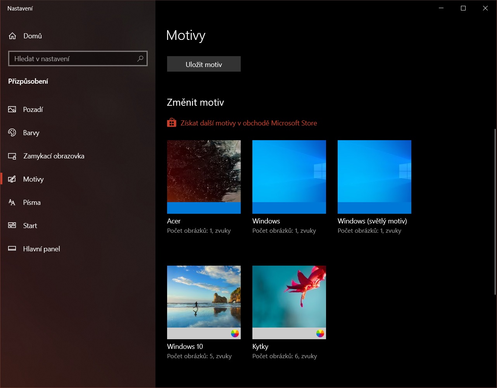Click the Uložit motiv button
The width and height of the screenshot is (497, 388).
(x=204, y=64)
